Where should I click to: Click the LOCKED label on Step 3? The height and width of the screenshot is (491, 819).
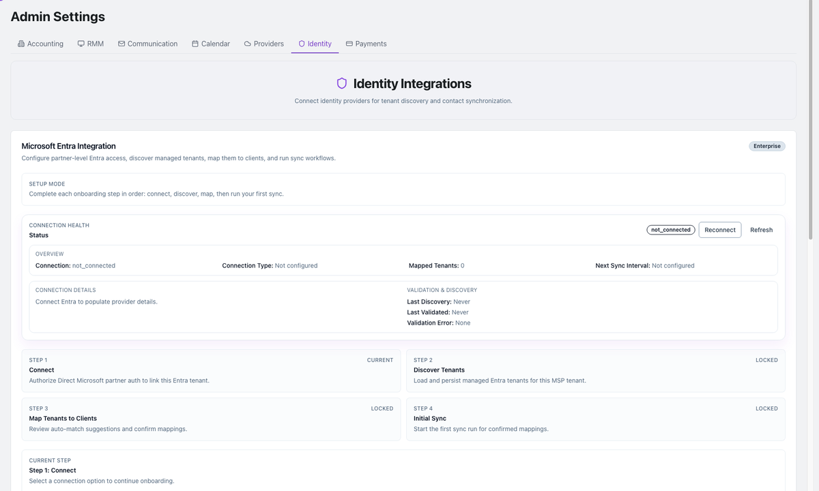(x=382, y=408)
